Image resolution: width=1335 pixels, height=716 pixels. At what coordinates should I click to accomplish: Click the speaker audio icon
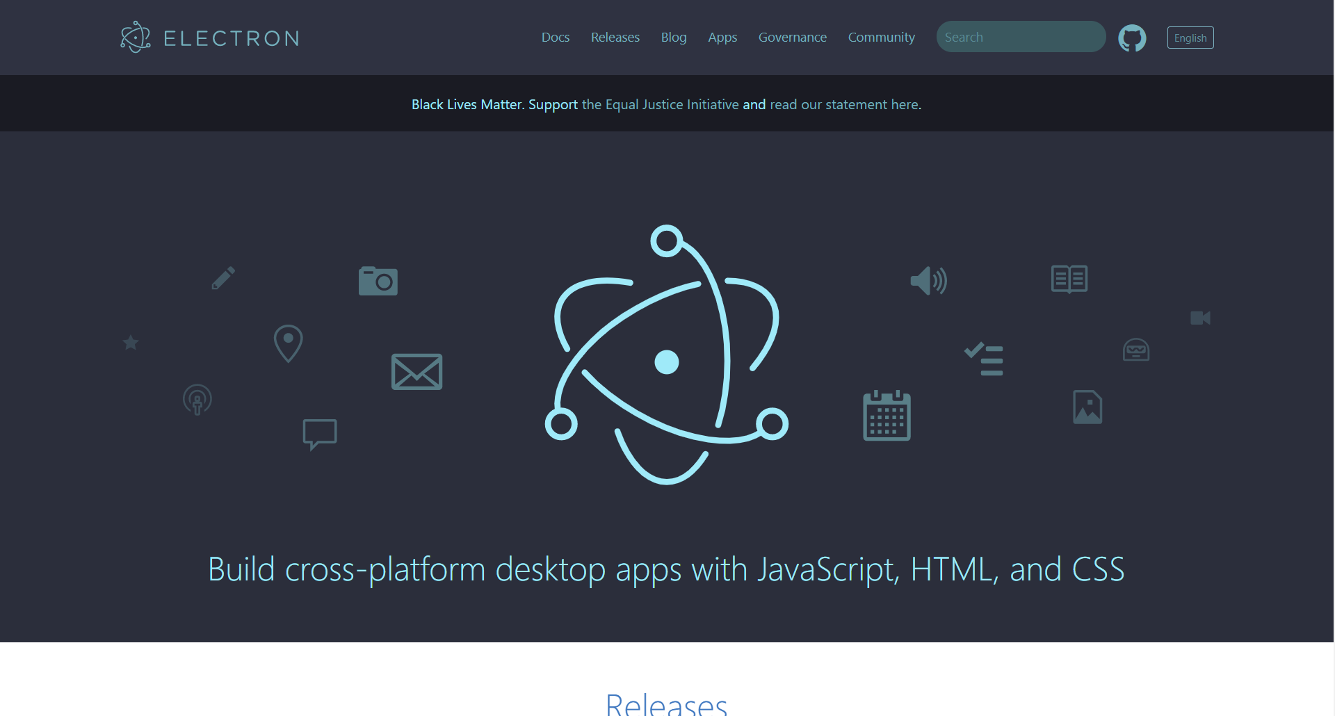[x=928, y=281]
